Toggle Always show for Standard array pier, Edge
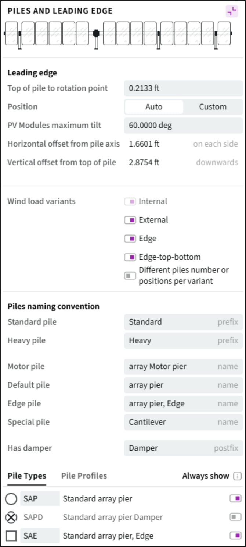 [x=235, y=536]
